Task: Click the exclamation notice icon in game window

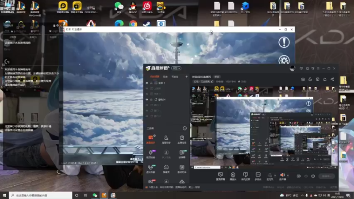Action: tap(284, 42)
